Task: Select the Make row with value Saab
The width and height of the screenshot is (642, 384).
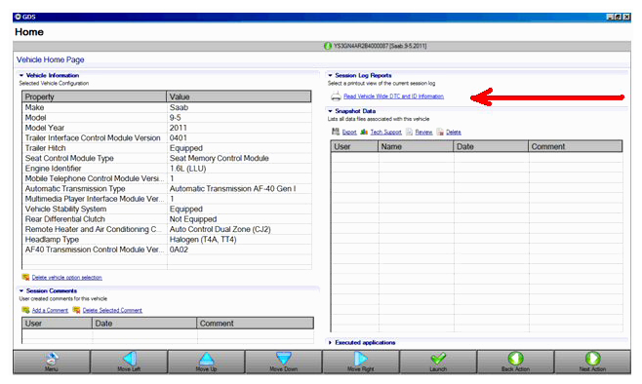Action: pyautogui.click(x=167, y=107)
